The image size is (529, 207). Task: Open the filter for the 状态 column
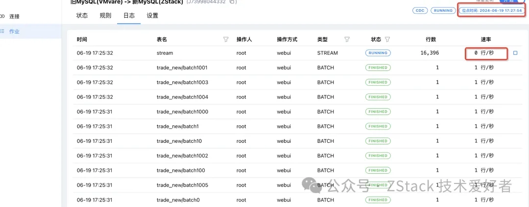pos(387,40)
